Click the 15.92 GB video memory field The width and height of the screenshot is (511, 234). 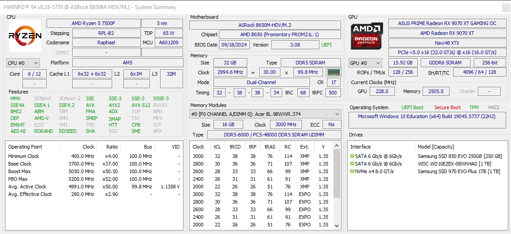[403, 63]
